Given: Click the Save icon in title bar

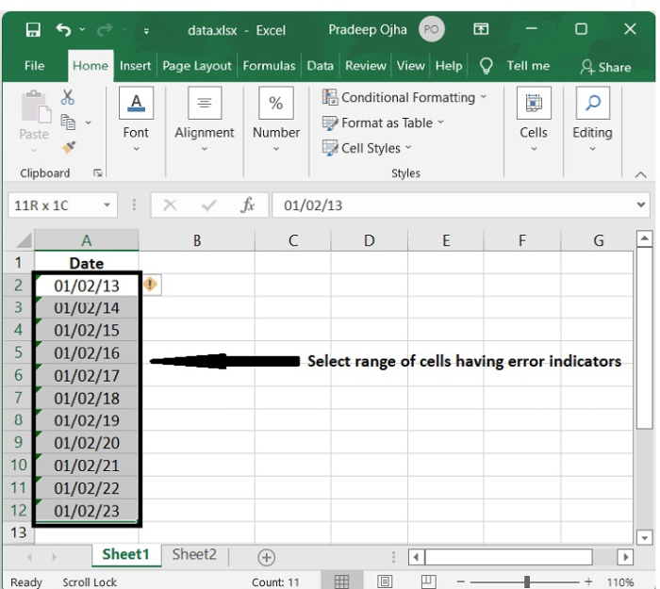Looking at the screenshot, I should coord(33,30).
